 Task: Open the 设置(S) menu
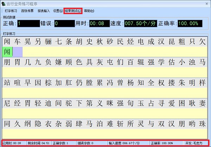pyautogui.click(x=57, y=11)
